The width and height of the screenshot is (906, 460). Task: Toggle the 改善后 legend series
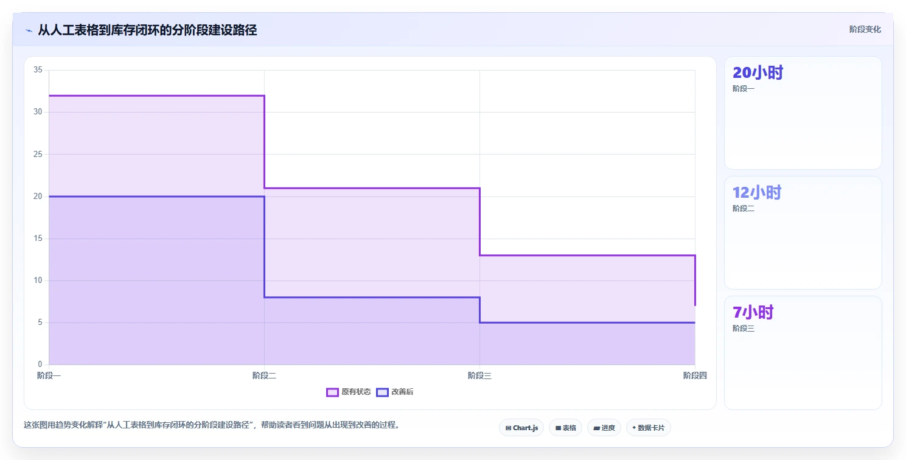(x=395, y=392)
